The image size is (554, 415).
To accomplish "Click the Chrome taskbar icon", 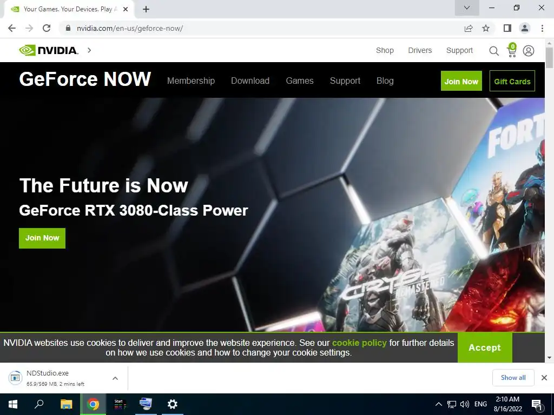I will [93, 404].
